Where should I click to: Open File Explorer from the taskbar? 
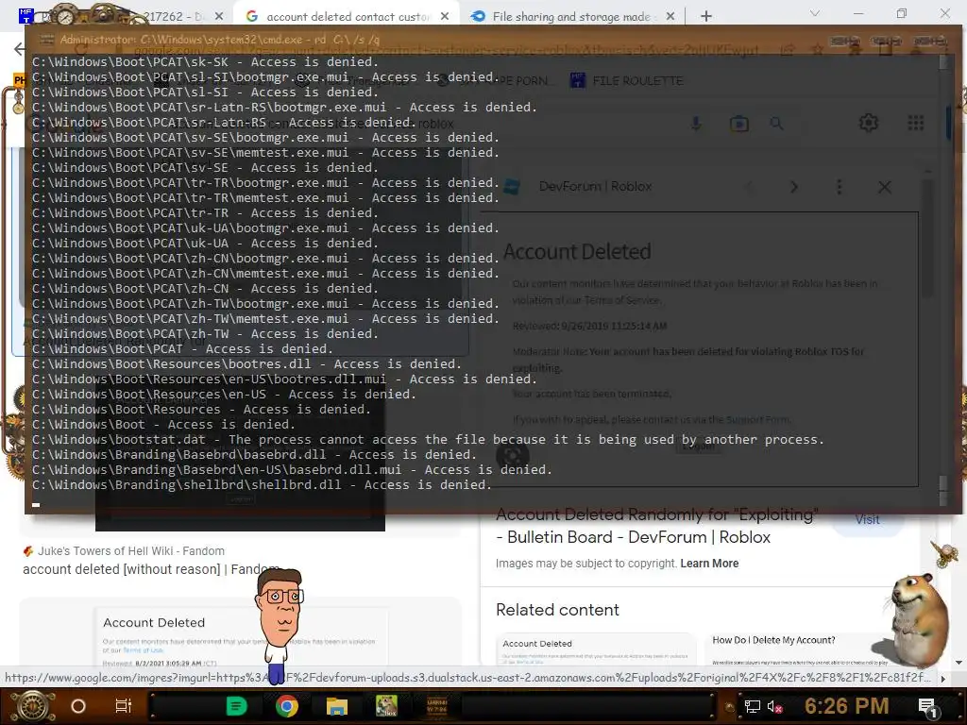click(x=337, y=706)
